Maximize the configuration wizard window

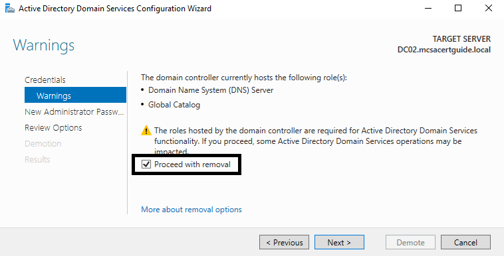coord(458,9)
